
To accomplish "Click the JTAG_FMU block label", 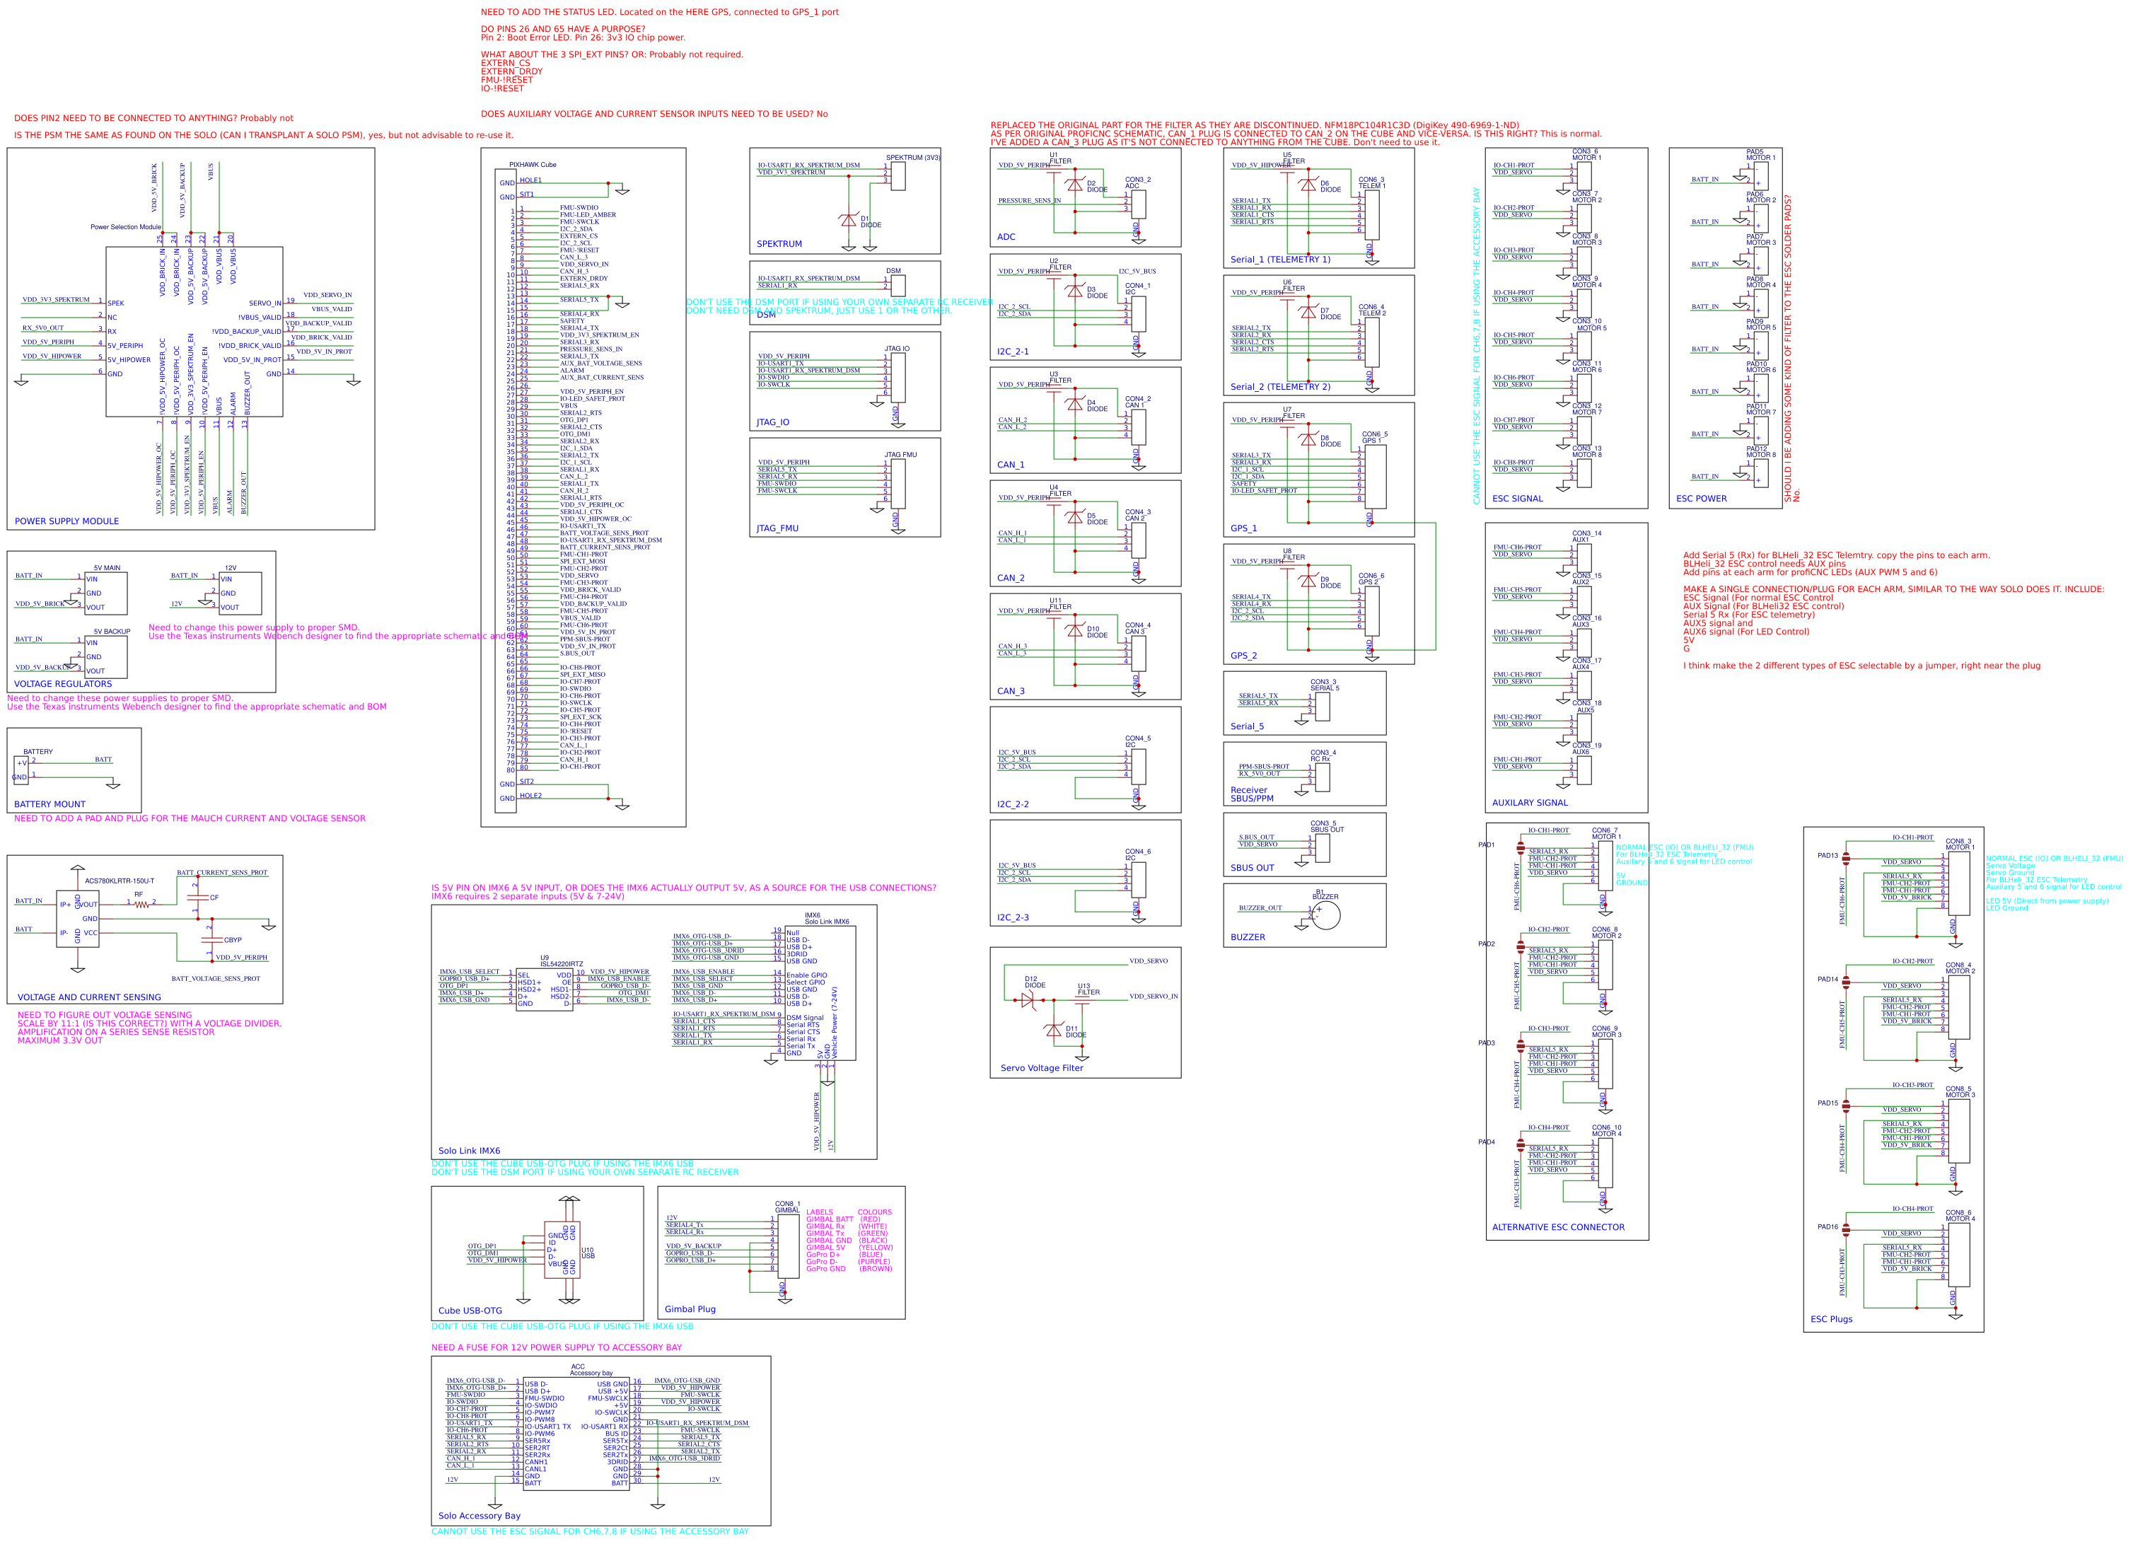I will click(x=778, y=529).
